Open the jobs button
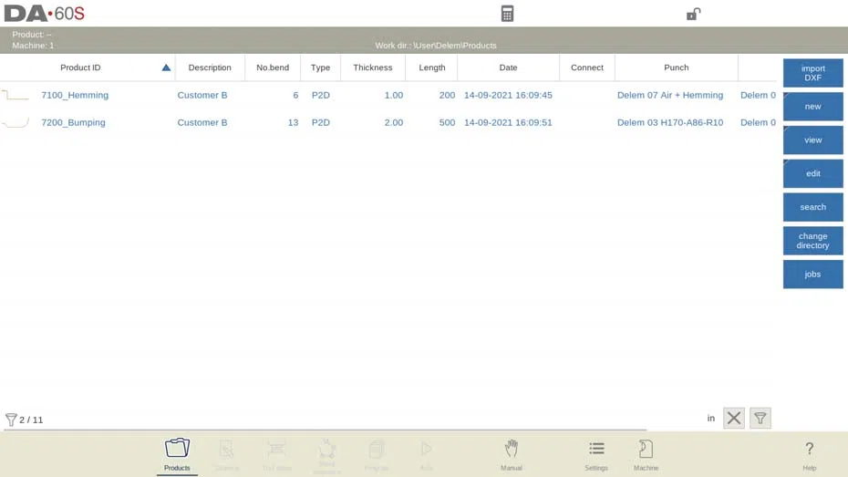 pyautogui.click(x=812, y=275)
